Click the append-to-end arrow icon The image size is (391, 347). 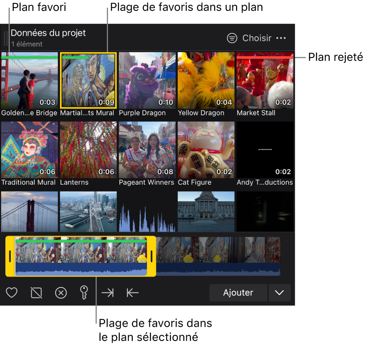108,292
